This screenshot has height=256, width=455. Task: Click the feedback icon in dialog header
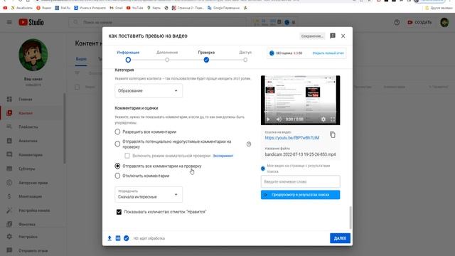pos(333,36)
